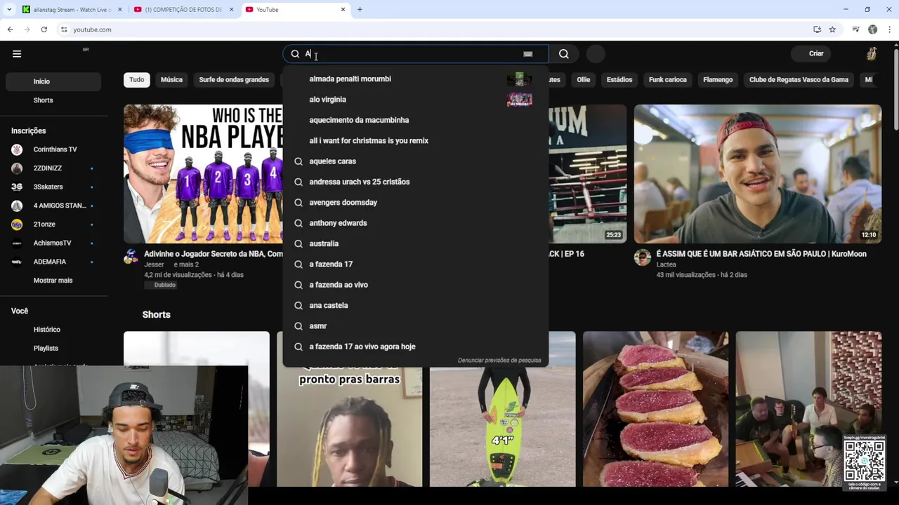The height and width of the screenshot is (505, 899).
Task: Choose suggestion all i want for christmas remix
Action: (x=415, y=141)
